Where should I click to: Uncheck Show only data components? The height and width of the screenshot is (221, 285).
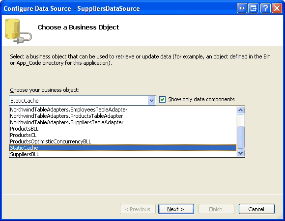click(162, 100)
